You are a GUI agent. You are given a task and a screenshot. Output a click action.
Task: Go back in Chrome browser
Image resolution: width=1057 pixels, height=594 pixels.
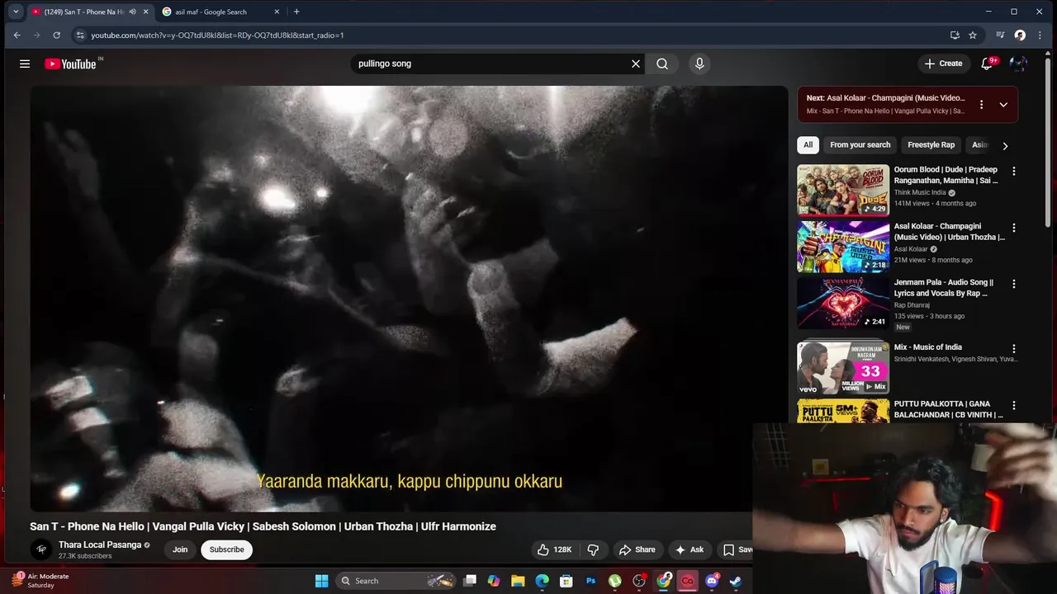coord(17,35)
